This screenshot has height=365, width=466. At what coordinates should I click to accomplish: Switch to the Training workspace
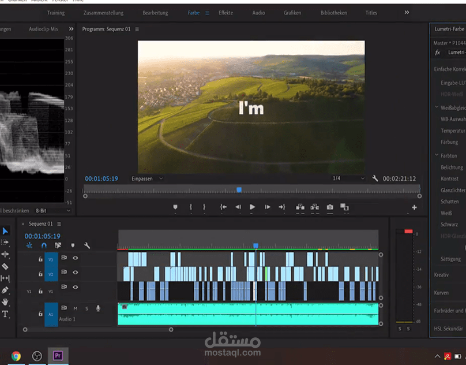(x=55, y=13)
